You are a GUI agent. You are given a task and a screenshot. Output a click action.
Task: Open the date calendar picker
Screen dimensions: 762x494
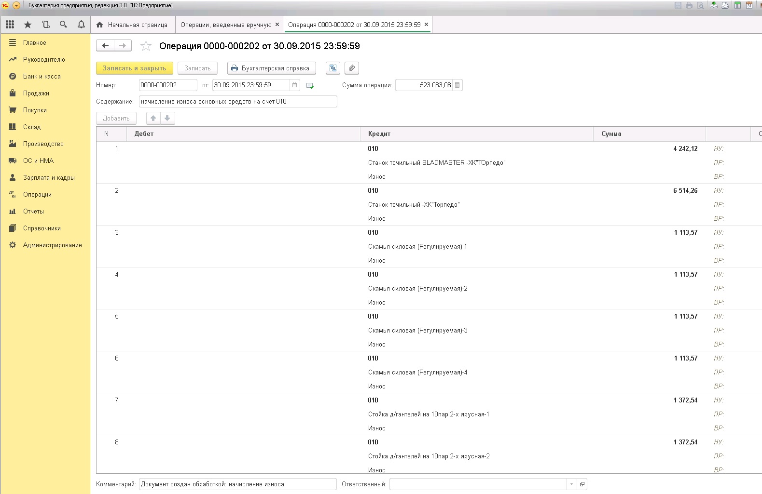point(295,85)
